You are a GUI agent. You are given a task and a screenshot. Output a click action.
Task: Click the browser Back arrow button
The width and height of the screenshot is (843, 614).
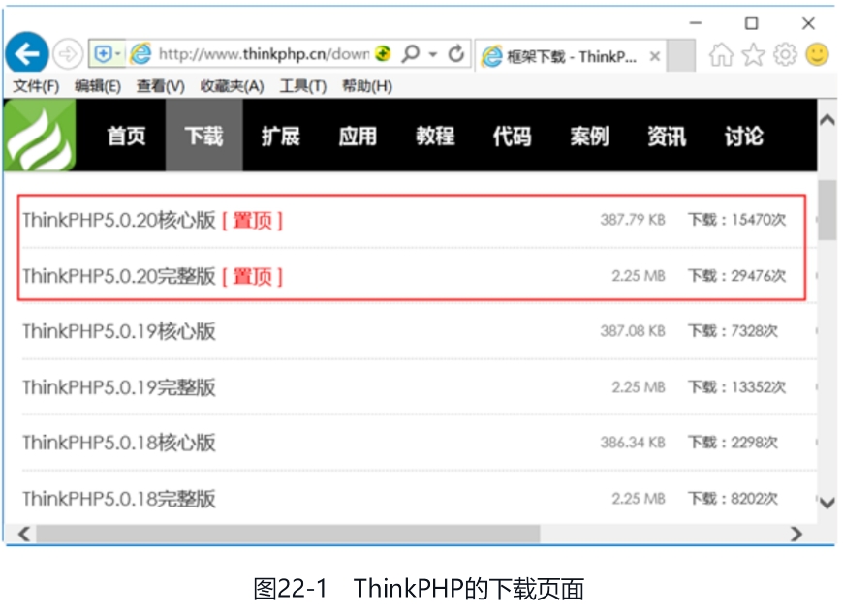(27, 52)
